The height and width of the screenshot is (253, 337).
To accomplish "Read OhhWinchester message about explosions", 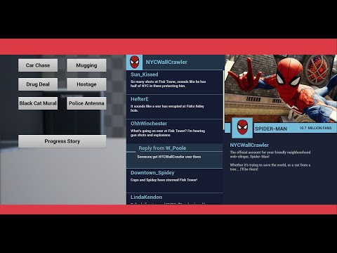I will tap(168, 133).
